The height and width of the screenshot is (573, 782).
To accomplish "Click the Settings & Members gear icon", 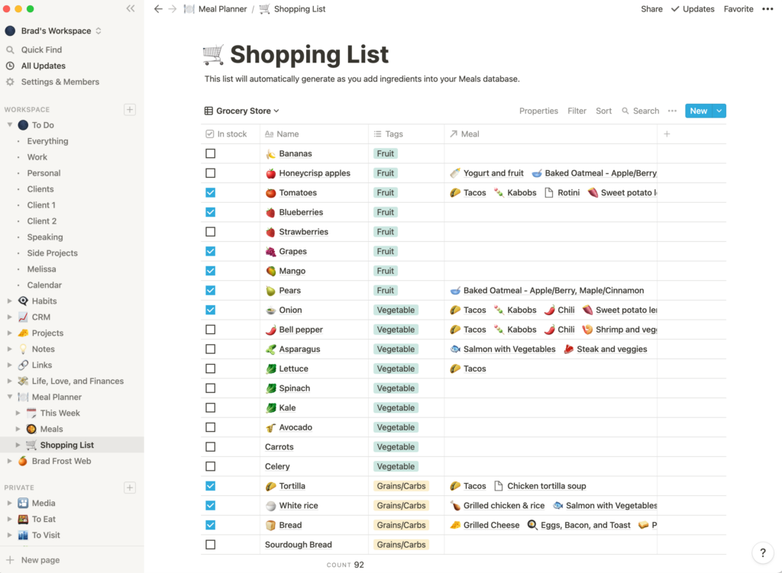I will pyautogui.click(x=10, y=82).
